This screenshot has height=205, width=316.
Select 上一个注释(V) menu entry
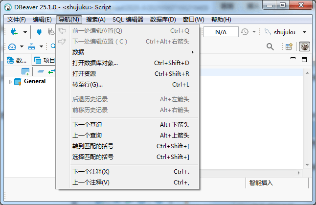coord(127,182)
